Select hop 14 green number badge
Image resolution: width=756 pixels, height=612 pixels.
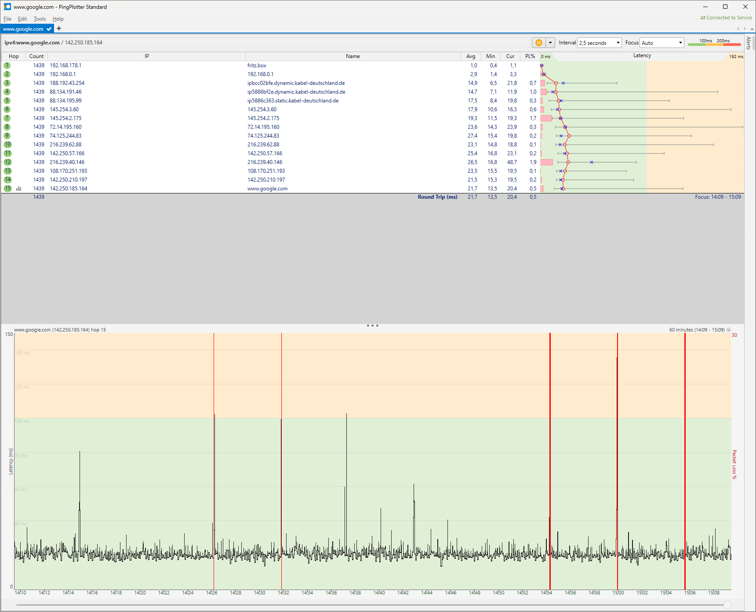tap(7, 180)
